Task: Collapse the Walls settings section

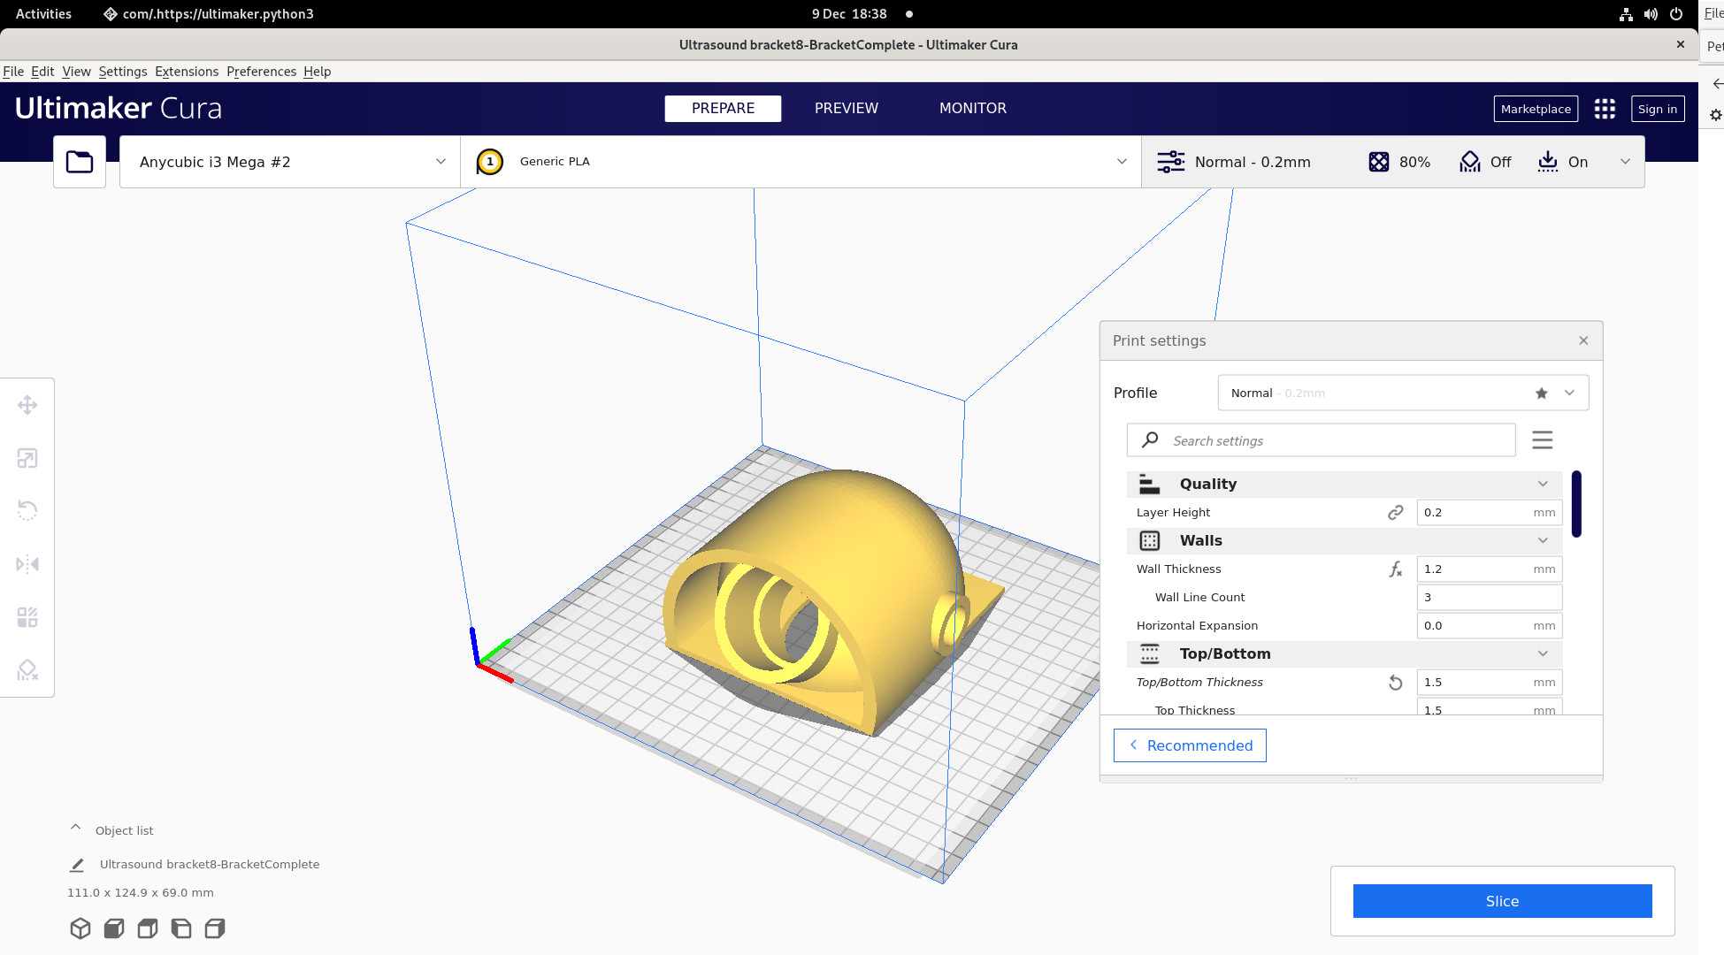Action: click(x=1345, y=541)
